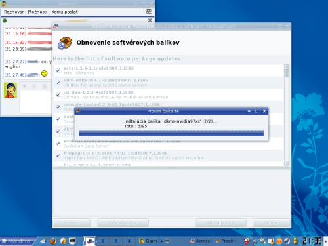328x246 pixels.
Task: Click the second system tray icon
Action: pos(255,241)
